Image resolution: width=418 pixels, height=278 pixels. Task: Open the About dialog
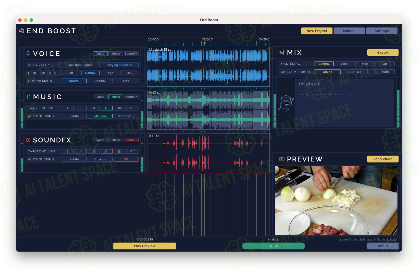pos(383,246)
